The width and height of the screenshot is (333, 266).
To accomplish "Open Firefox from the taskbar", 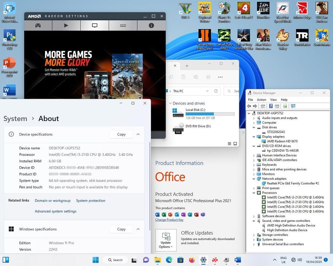I will point(192,260).
